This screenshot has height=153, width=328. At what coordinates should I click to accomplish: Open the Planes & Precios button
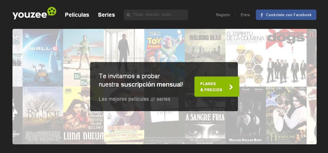coord(217,87)
